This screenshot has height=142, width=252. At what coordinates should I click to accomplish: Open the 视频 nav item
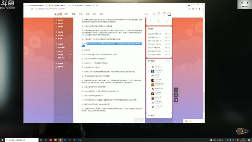coord(88,14)
